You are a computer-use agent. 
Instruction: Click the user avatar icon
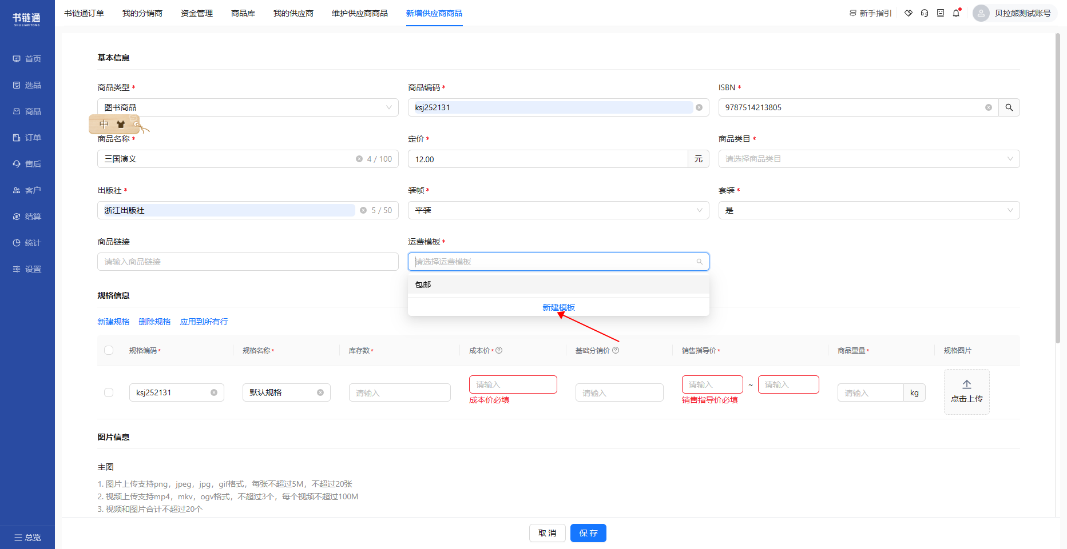point(981,13)
